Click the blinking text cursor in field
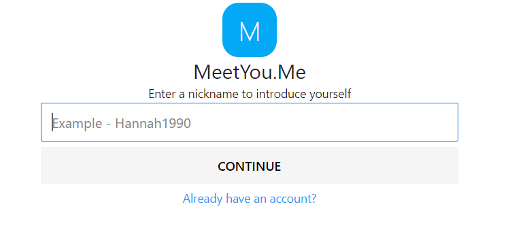 [x=52, y=122]
